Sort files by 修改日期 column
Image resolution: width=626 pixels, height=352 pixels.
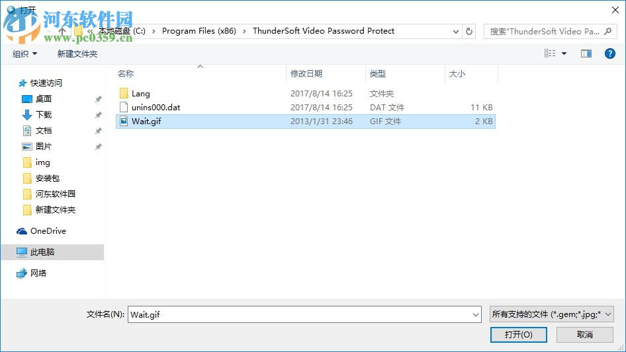click(x=306, y=74)
